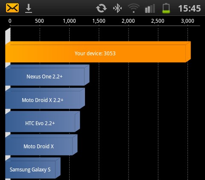
Task: Select the HTC Evo 2.2+ bar
Action: [x=43, y=122]
